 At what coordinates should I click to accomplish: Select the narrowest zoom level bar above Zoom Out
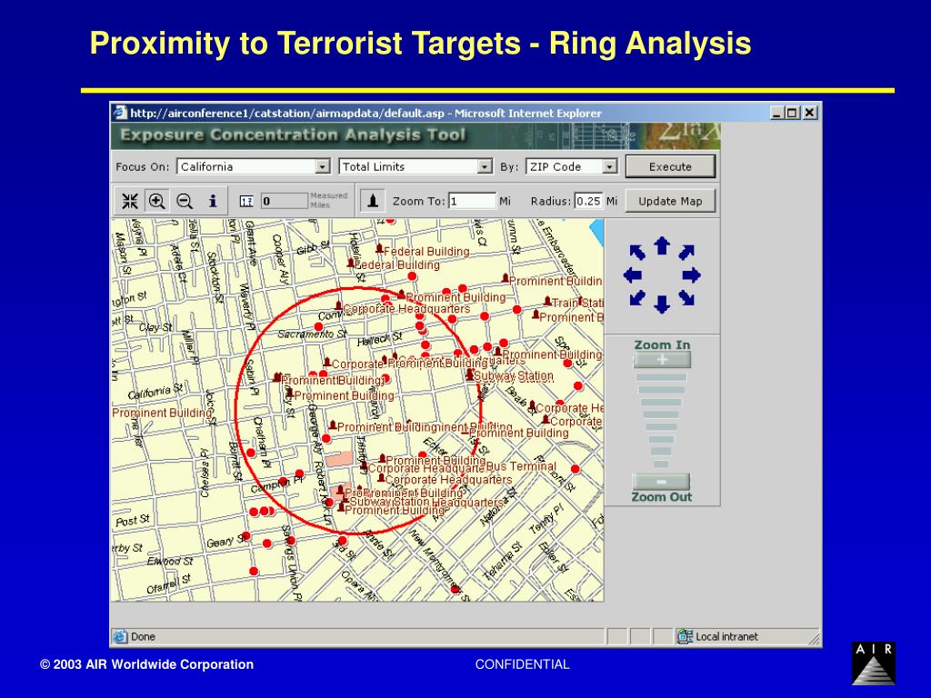(661, 464)
